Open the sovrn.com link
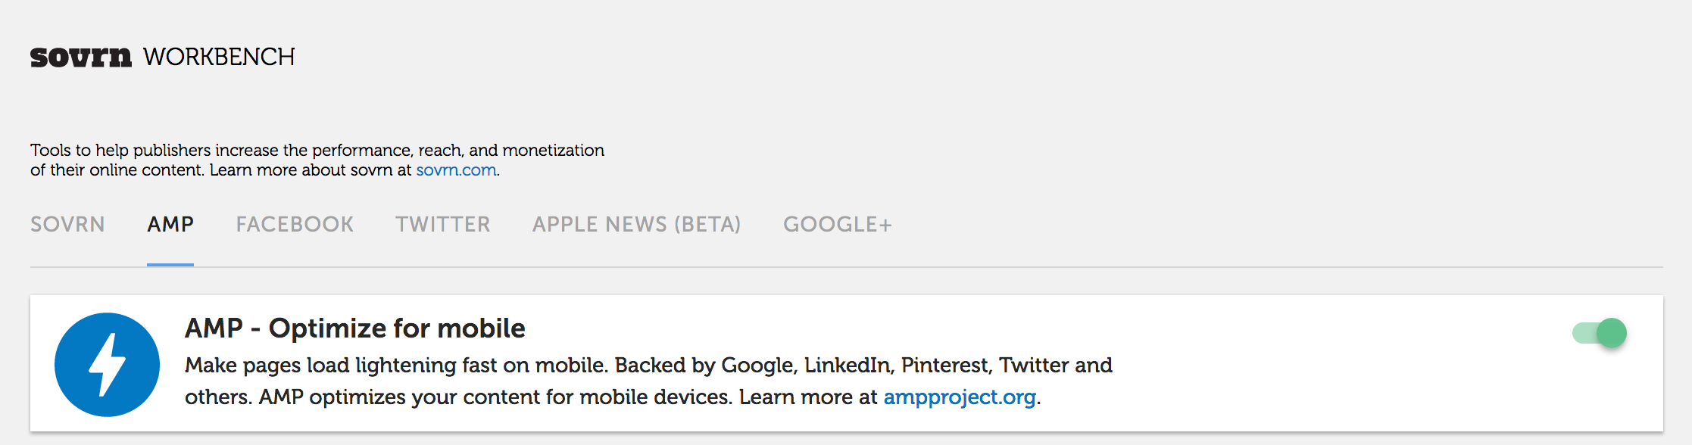Screen dimensions: 1692x445 [x=456, y=170]
